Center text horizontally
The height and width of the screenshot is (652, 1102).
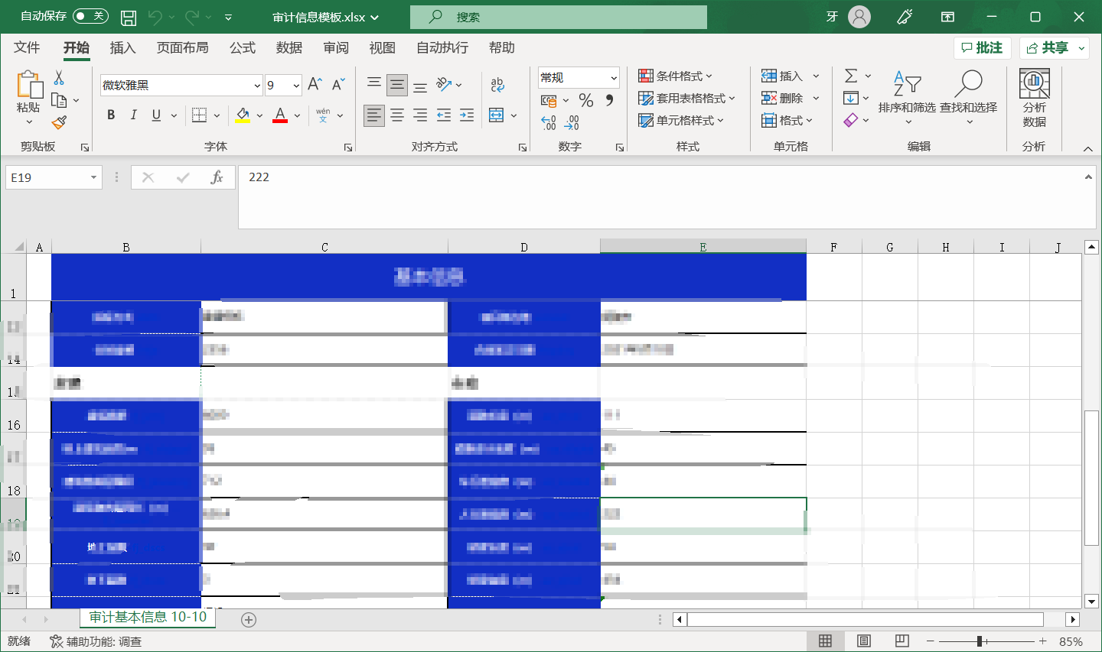coord(397,115)
